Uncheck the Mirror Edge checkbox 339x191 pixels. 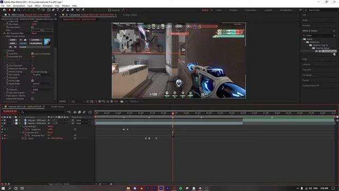click(x=32, y=81)
